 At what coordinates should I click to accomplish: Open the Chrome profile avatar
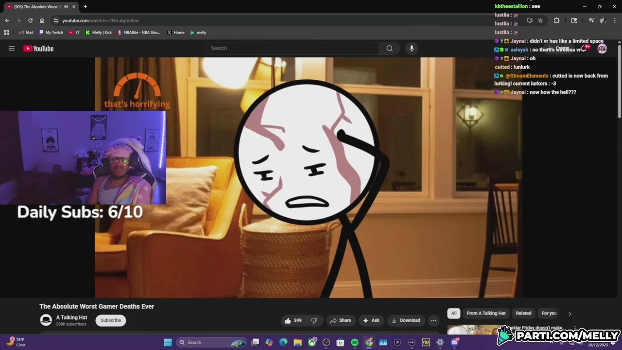[603, 20]
